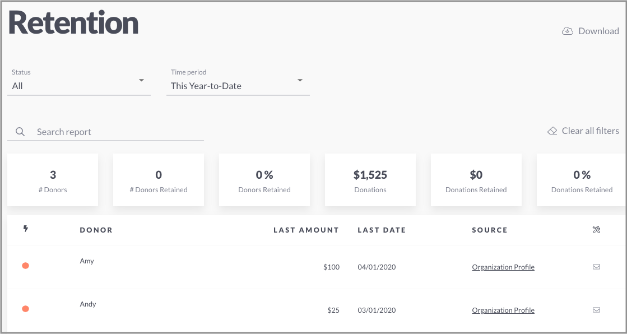The height and width of the screenshot is (334, 627).
Task: Open the Time period dropdown
Action: coord(238,82)
